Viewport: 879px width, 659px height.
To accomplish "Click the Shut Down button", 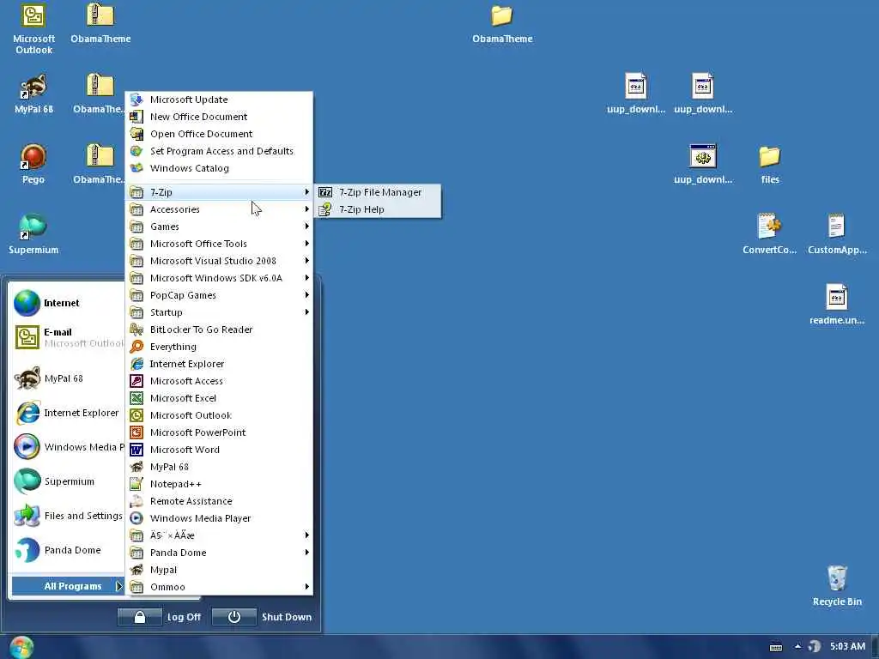I will (263, 617).
